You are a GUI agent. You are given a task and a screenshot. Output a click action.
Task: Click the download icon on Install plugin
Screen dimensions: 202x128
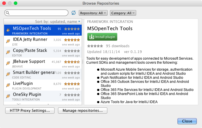click(91, 37)
